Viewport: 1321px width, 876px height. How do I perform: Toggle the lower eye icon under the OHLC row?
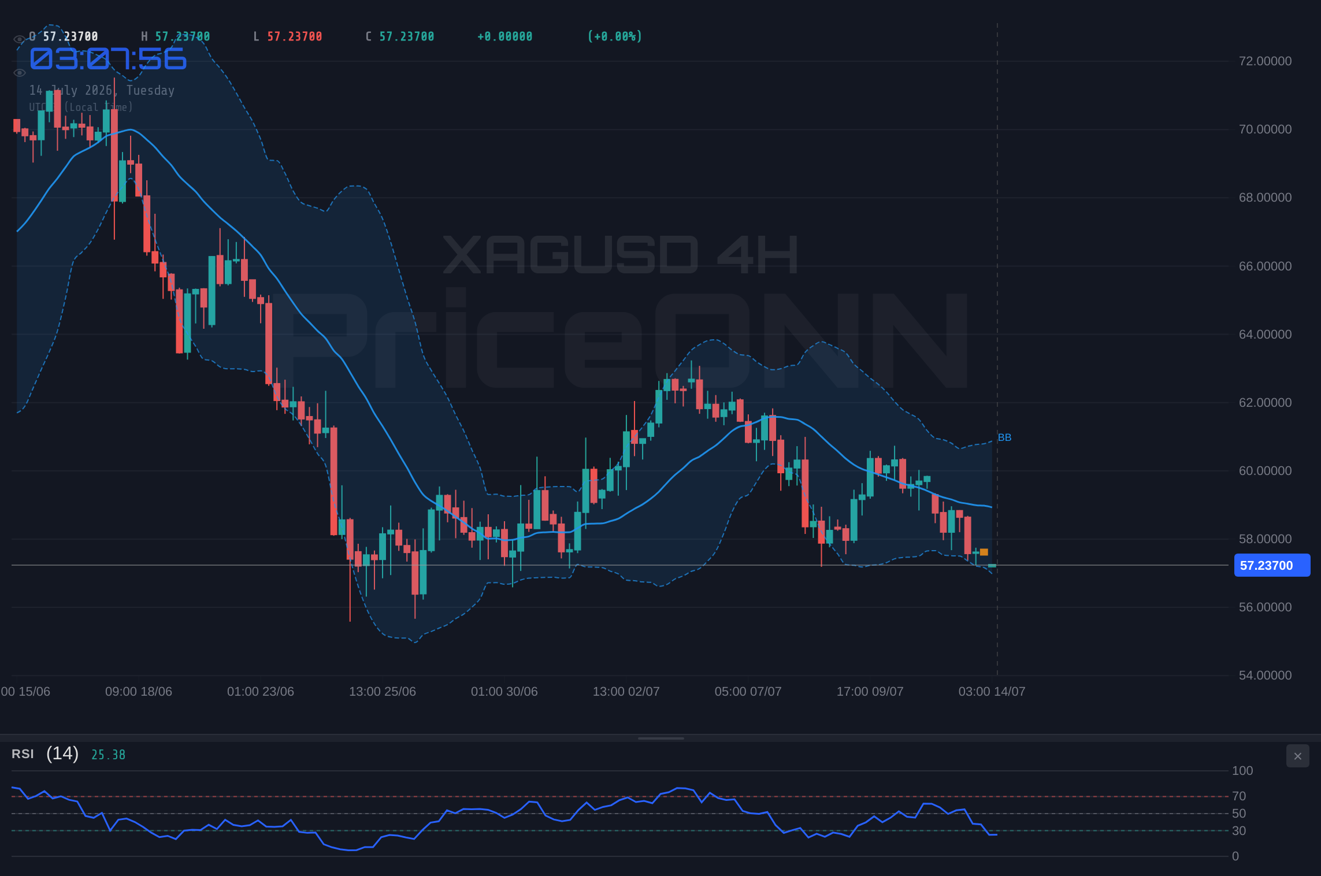tap(19, 73)
